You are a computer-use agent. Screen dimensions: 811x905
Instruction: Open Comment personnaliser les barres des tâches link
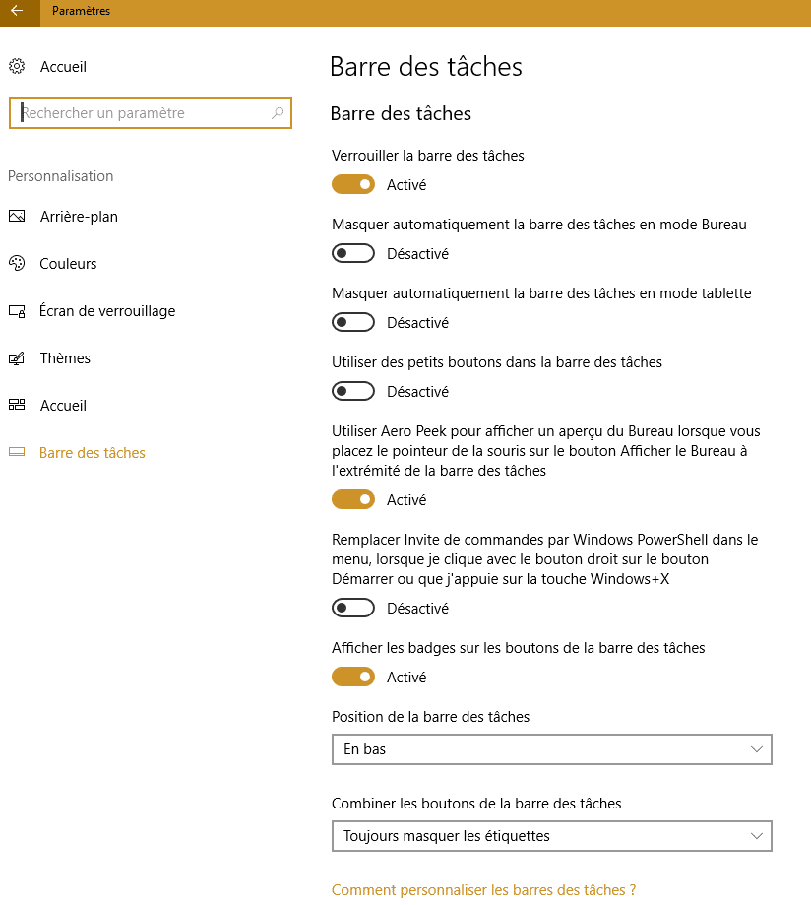[x=483, y=890]
